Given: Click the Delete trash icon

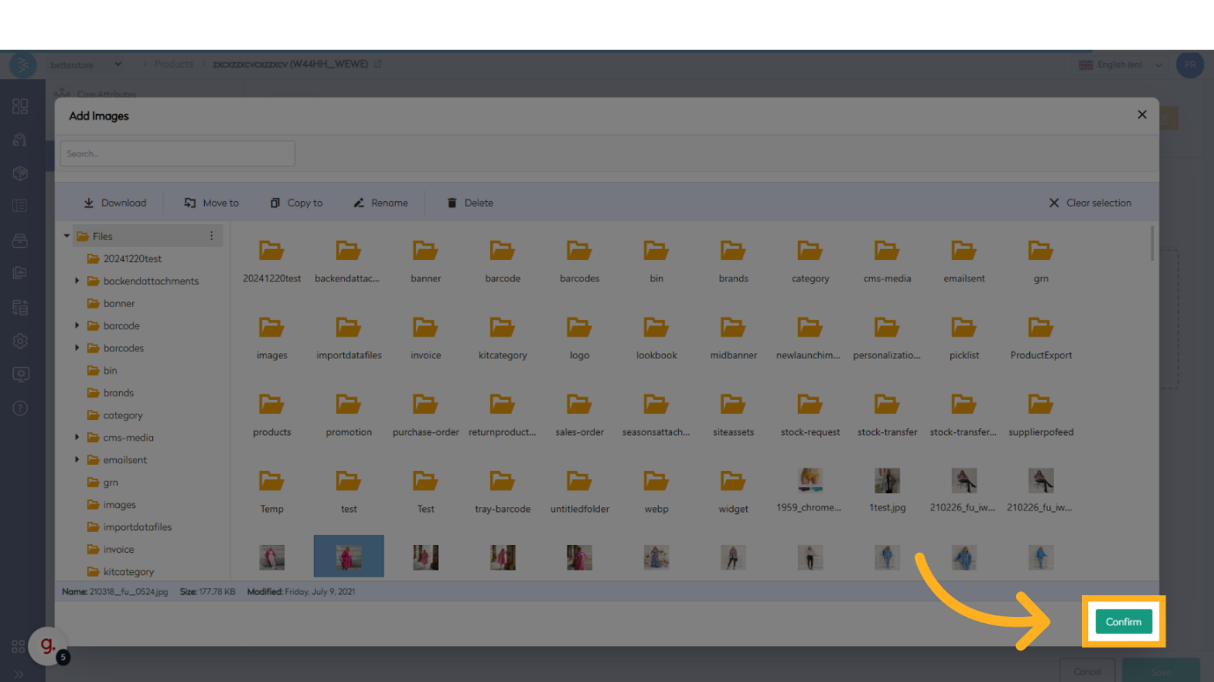Looking at the screenshot, I should tap(452, 203).
